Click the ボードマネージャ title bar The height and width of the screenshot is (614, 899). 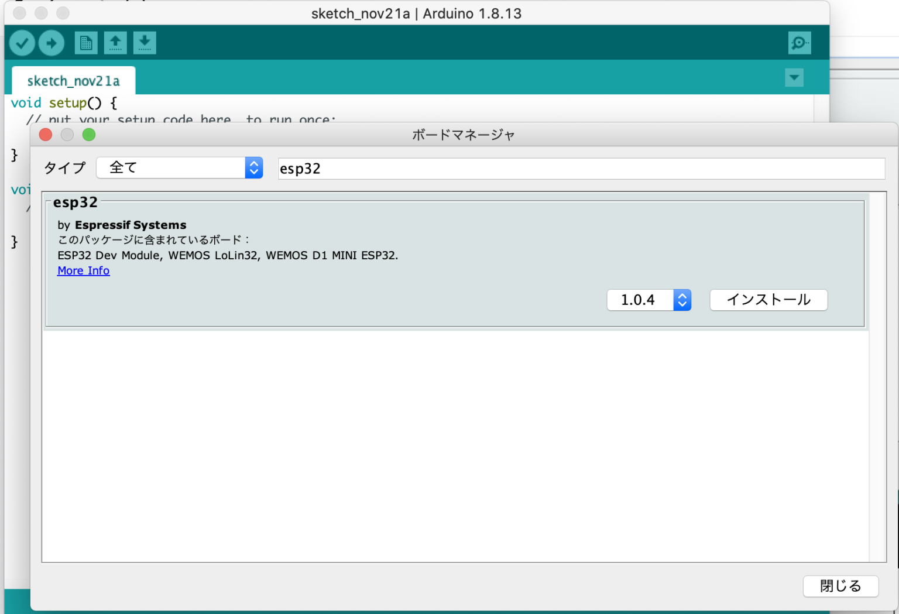tap(462, 135)
